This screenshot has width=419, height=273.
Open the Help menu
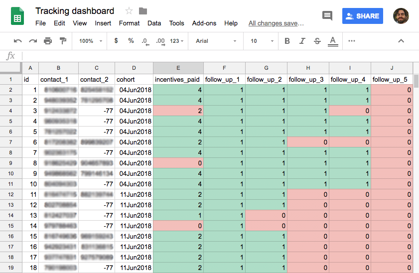coord(231,23)
